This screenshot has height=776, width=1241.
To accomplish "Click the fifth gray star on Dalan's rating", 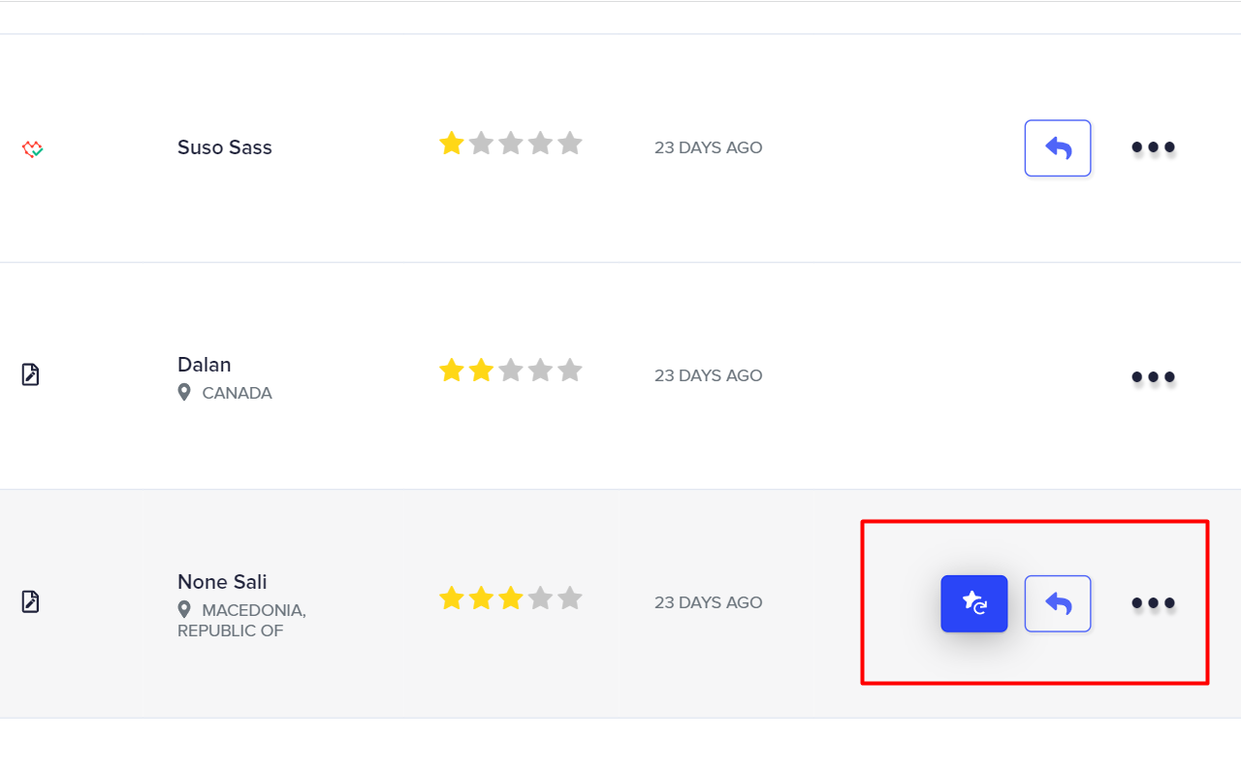I will pos(570,370).
